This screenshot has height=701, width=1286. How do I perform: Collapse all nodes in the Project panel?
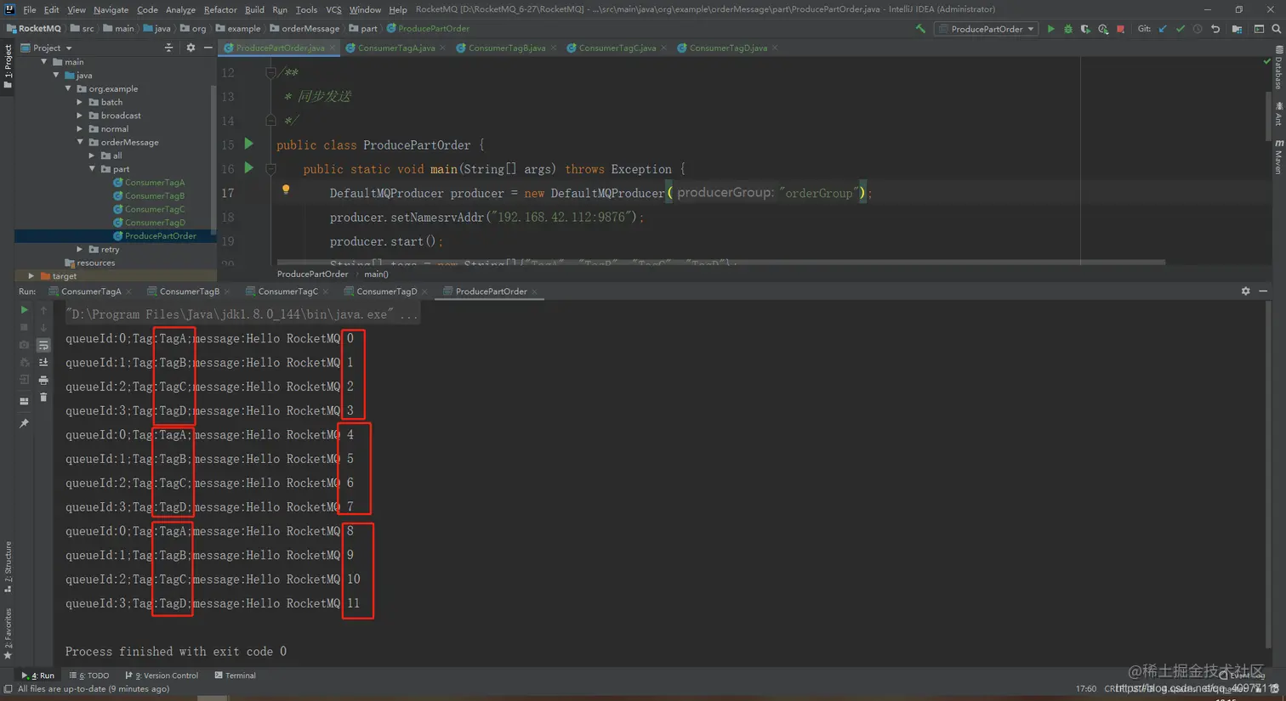(168, 48)
